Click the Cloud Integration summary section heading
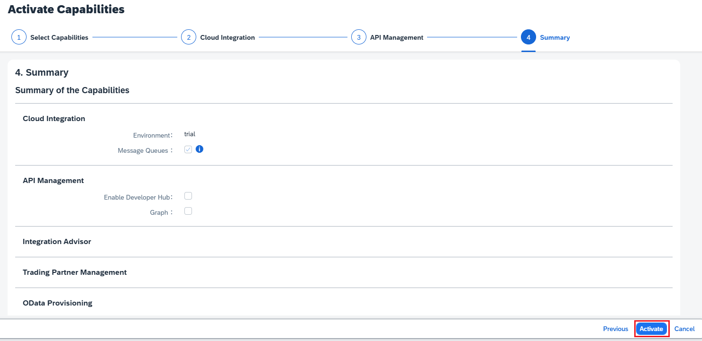This screenshot has width=702, height=341. tap(54, 119)
